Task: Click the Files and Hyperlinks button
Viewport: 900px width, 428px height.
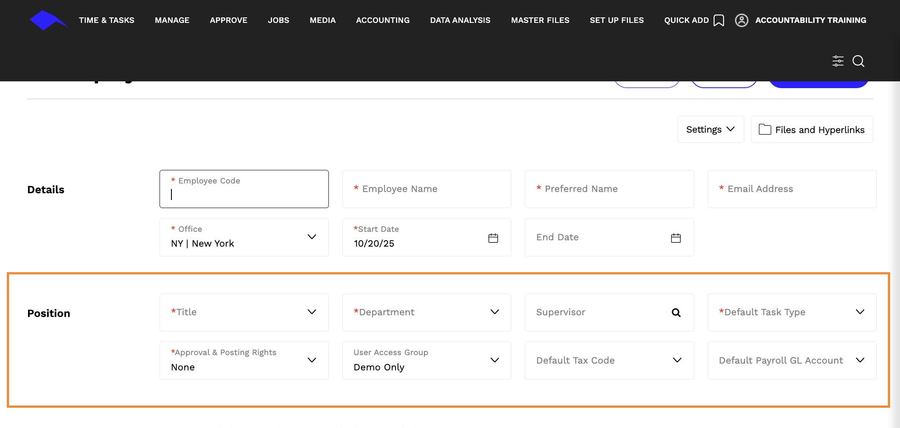Action: (x=812, y=129)
